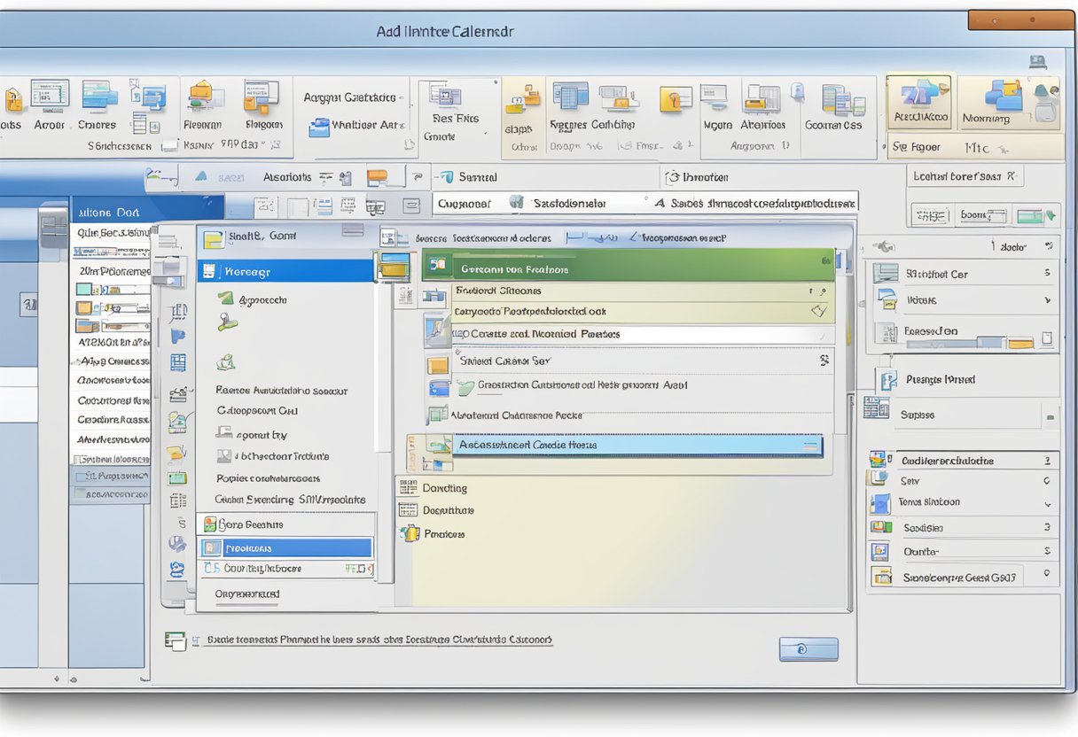Click the calendar grid icon beside Danding
Viewport: 1078px width, 737px height.
point(408,488)
